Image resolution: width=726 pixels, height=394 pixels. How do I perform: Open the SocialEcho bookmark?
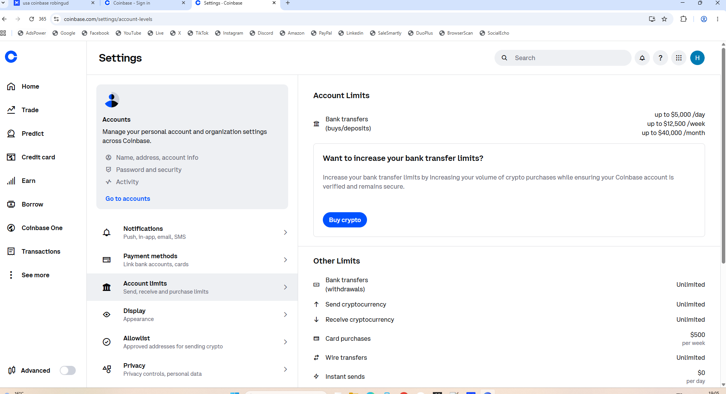tap(494, 33)
